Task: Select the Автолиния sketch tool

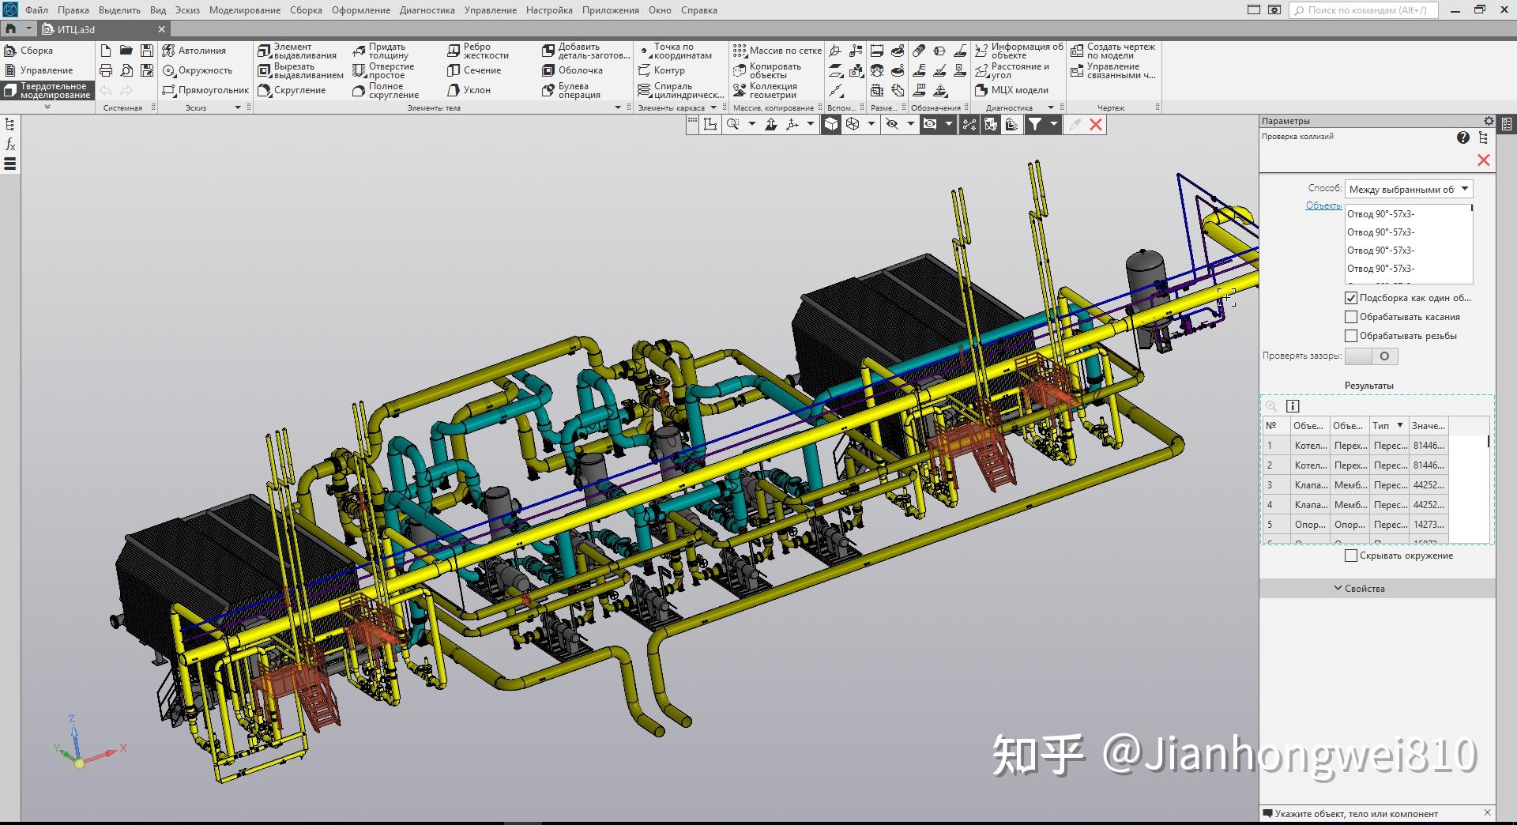Action: [x=201, y=50]
